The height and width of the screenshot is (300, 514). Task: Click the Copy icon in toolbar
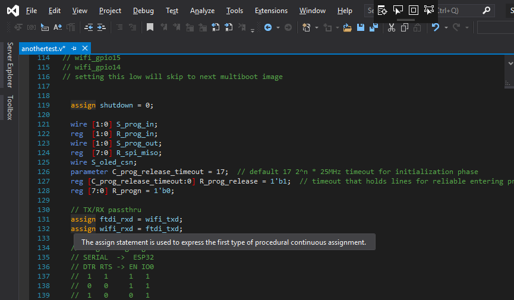[405, 27]
